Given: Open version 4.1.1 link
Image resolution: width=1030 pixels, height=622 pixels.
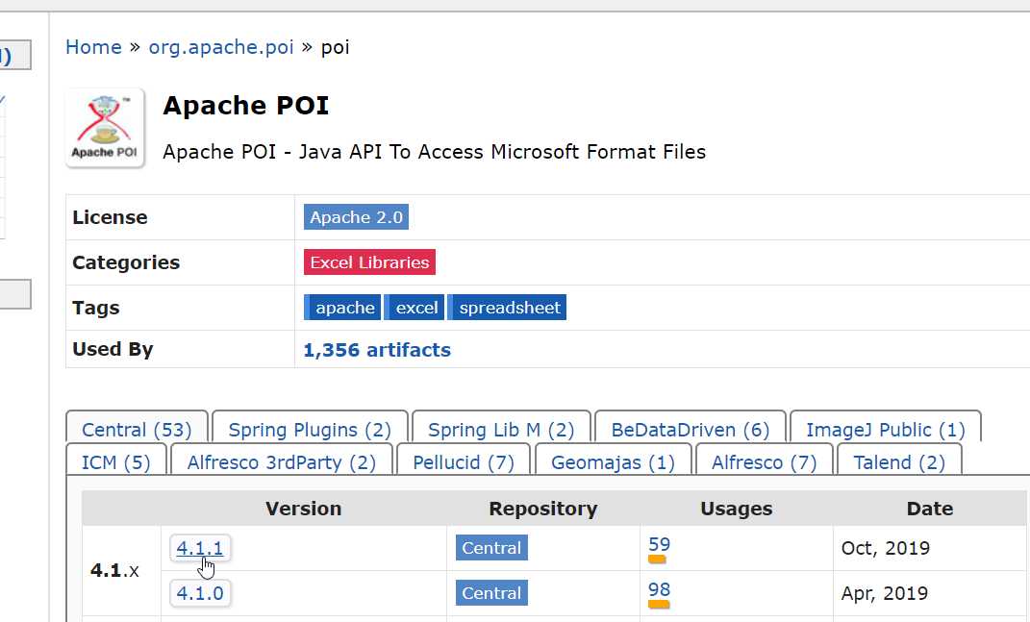Looking at the screenshot, I should pos(200,548).
